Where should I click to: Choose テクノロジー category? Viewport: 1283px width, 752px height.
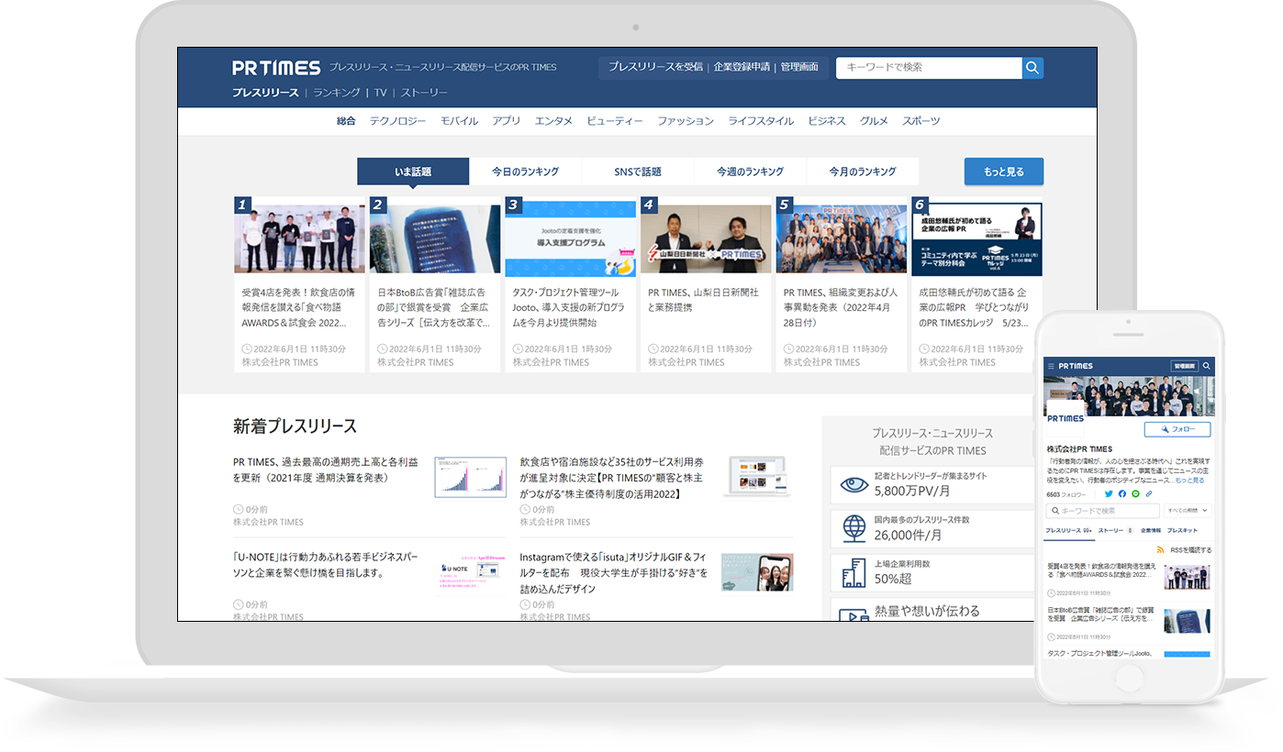pos(397,121)
